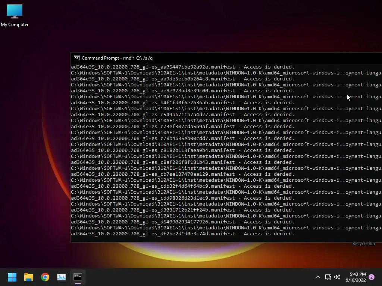The height and width of the screenshot is (286, 382).
Task: Click line containing c8af206f8f181b43.manifest
Action: [183, 162]
